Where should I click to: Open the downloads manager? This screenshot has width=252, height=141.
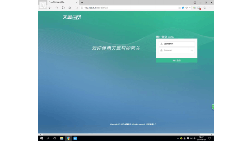point(205,8)
